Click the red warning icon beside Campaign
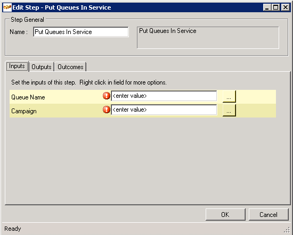293x235 pixels. (x=107, y=110)
